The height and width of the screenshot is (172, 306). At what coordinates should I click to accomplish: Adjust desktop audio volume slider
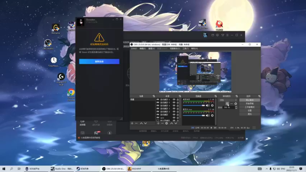[x=194, y=105]
